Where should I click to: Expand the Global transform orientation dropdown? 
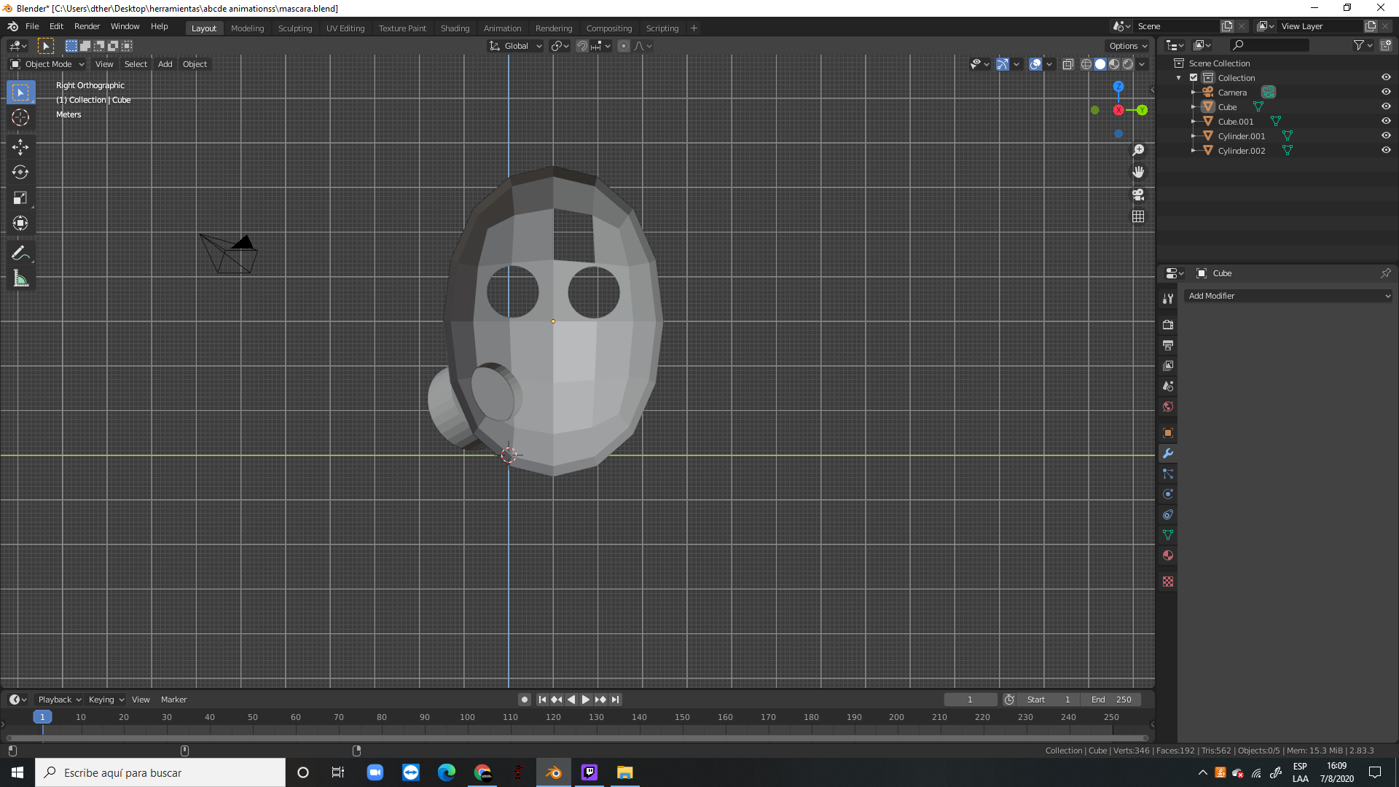coord(517,46)
